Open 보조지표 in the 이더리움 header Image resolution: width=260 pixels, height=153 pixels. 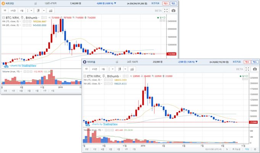(x=237, y=62)
